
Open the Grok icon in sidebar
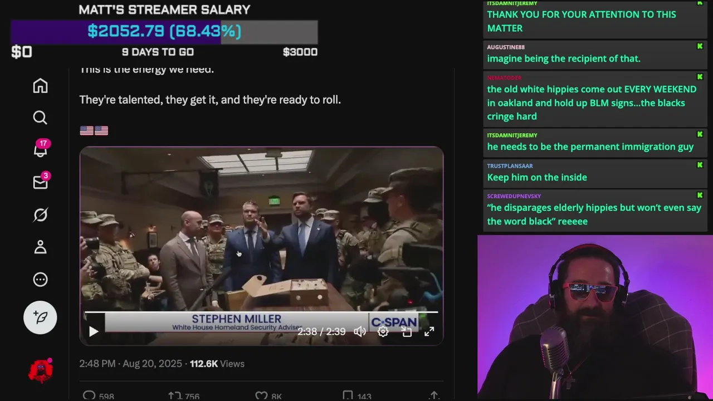[40, 215]
